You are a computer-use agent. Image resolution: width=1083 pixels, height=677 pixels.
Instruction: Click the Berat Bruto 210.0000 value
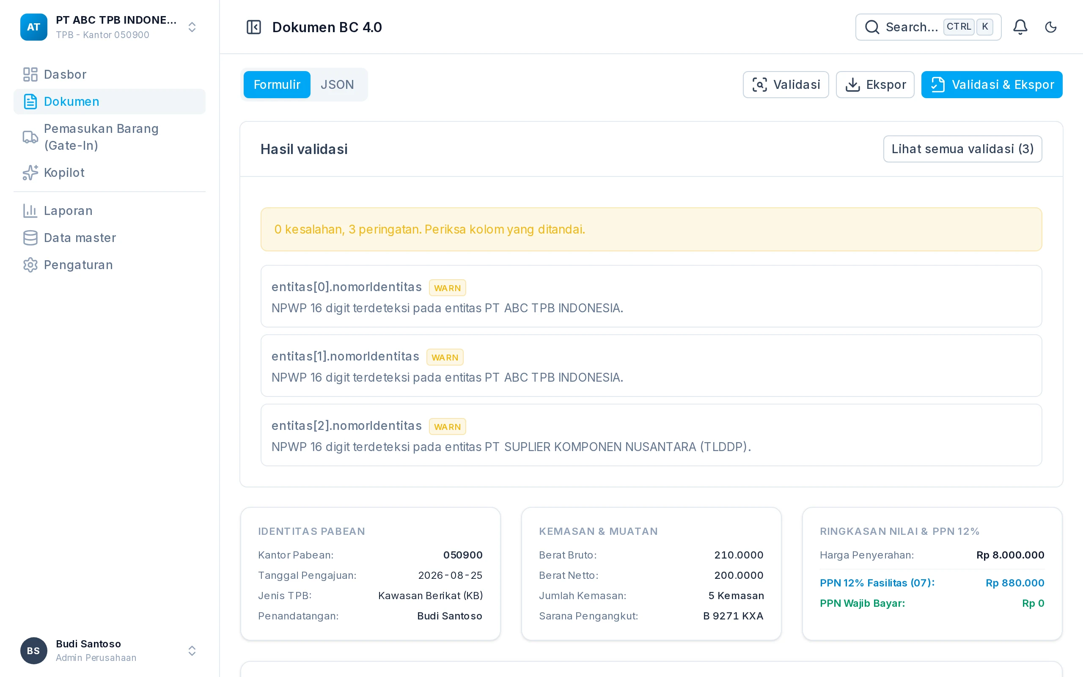pyautogui.click(x=739, y=555)
